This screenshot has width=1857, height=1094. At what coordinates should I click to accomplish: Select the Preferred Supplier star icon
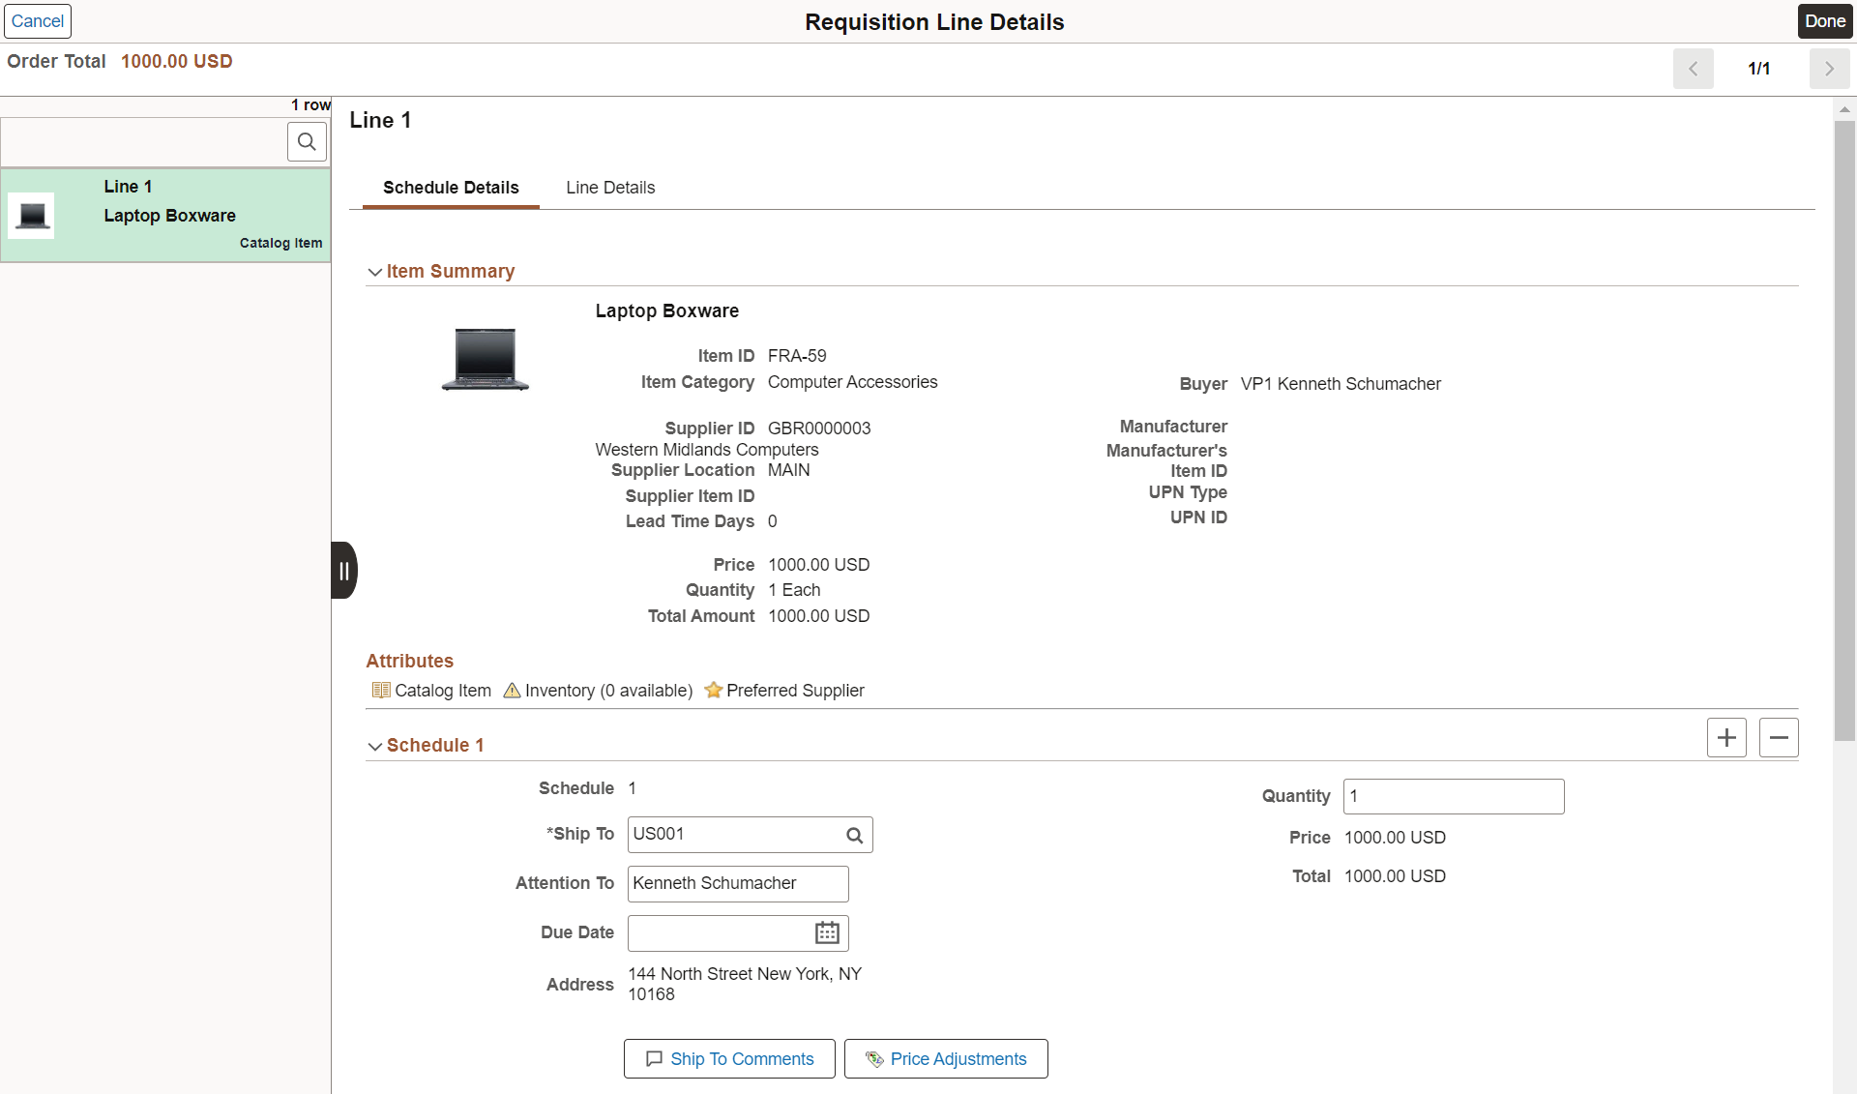coord(713,690)
